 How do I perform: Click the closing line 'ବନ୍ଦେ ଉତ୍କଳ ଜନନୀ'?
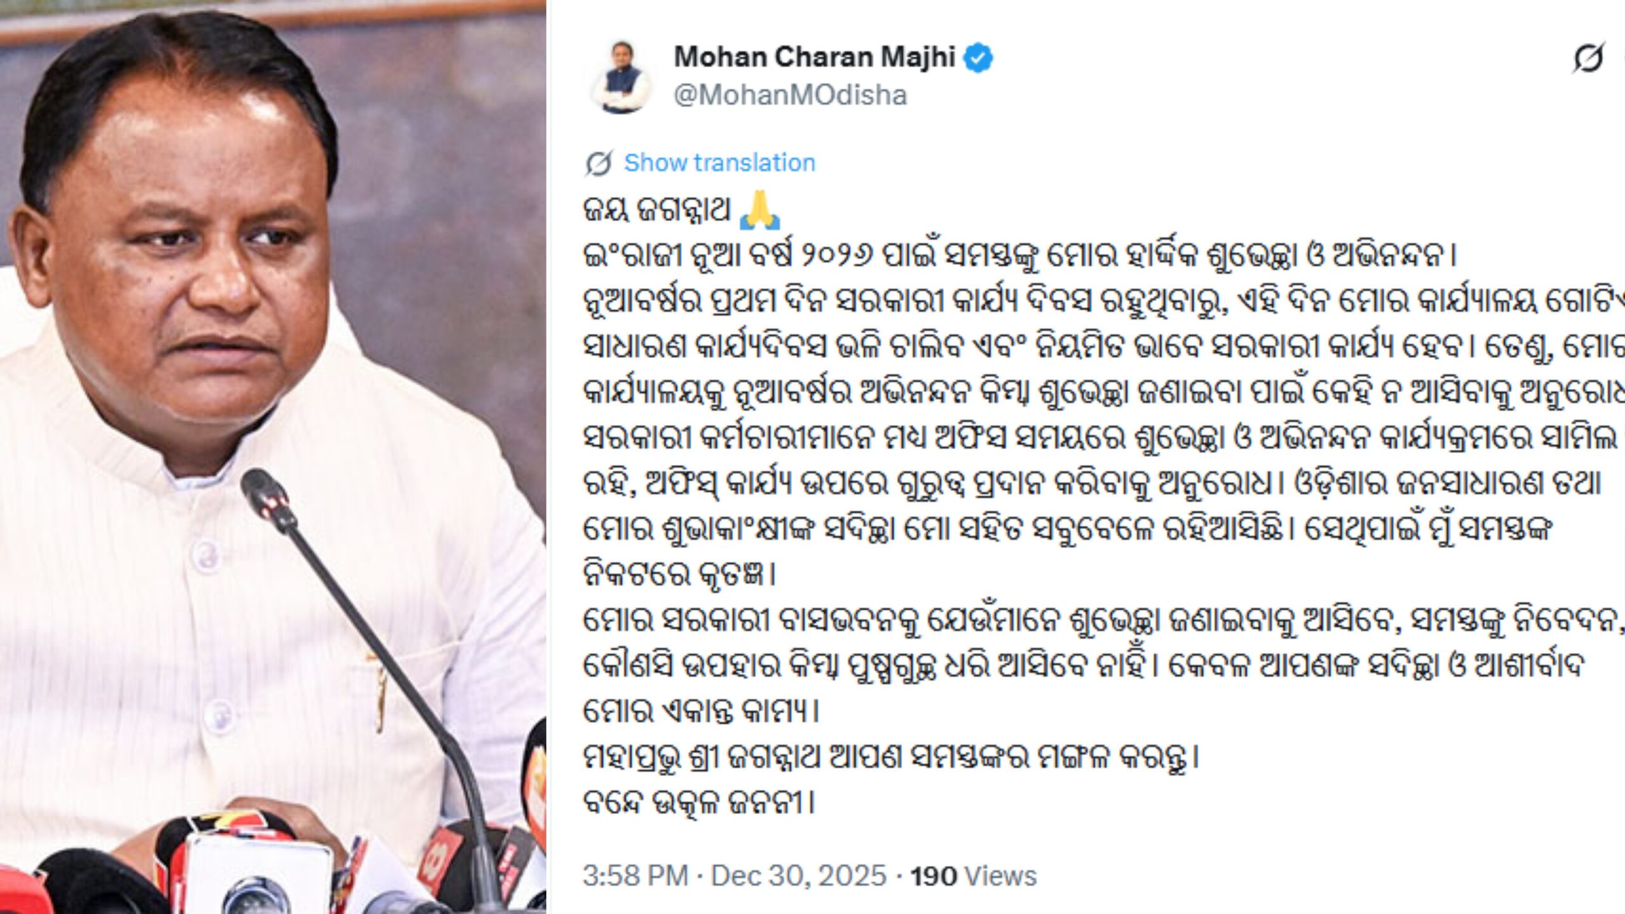click(698, 804)
